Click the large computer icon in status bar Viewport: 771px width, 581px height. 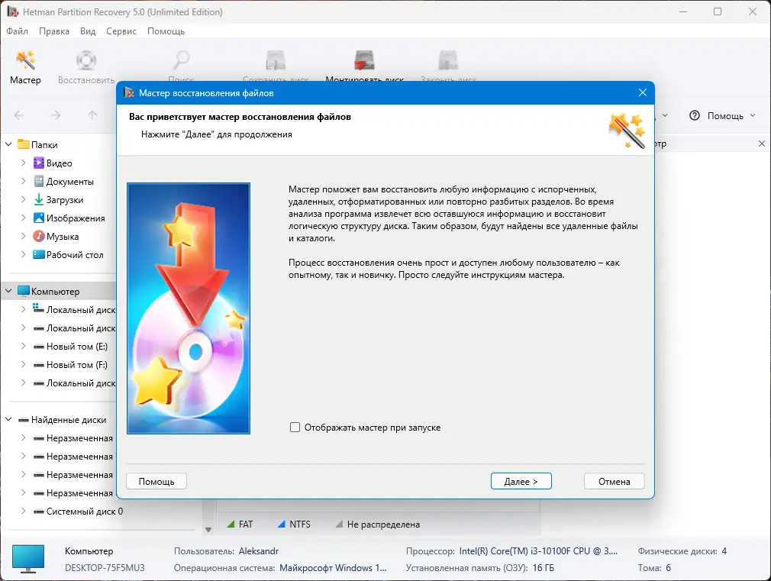coord(28,559)
